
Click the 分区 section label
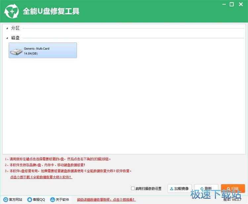[x=15, y=28]
